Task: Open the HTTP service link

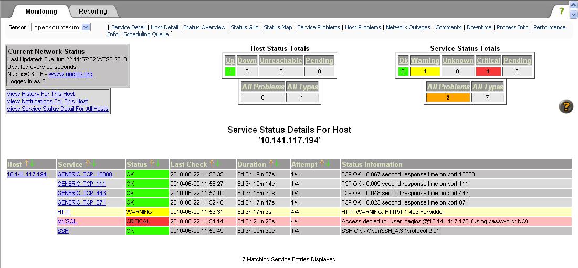Action: (x=64, y=212)
